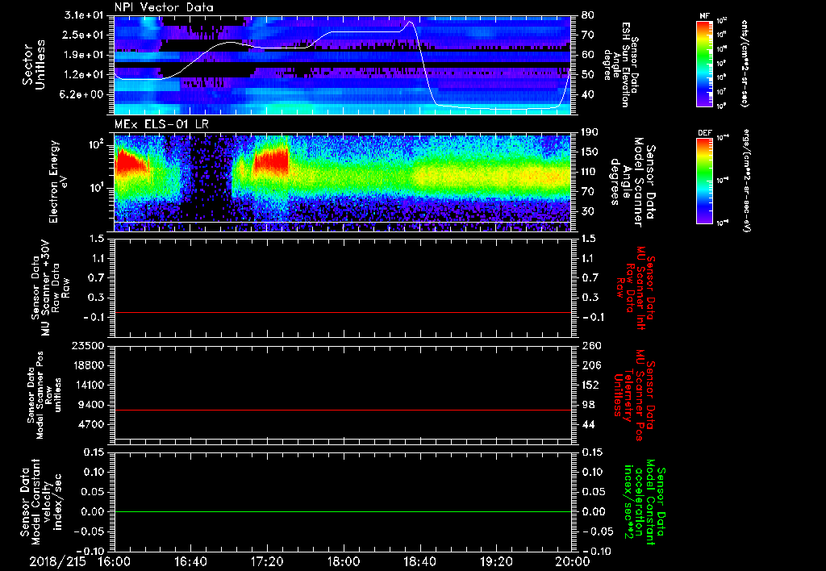Click the red MU Scanner Raw Data line
The height and width of the screenshot is (571, 826).
(x=342, y=312)
